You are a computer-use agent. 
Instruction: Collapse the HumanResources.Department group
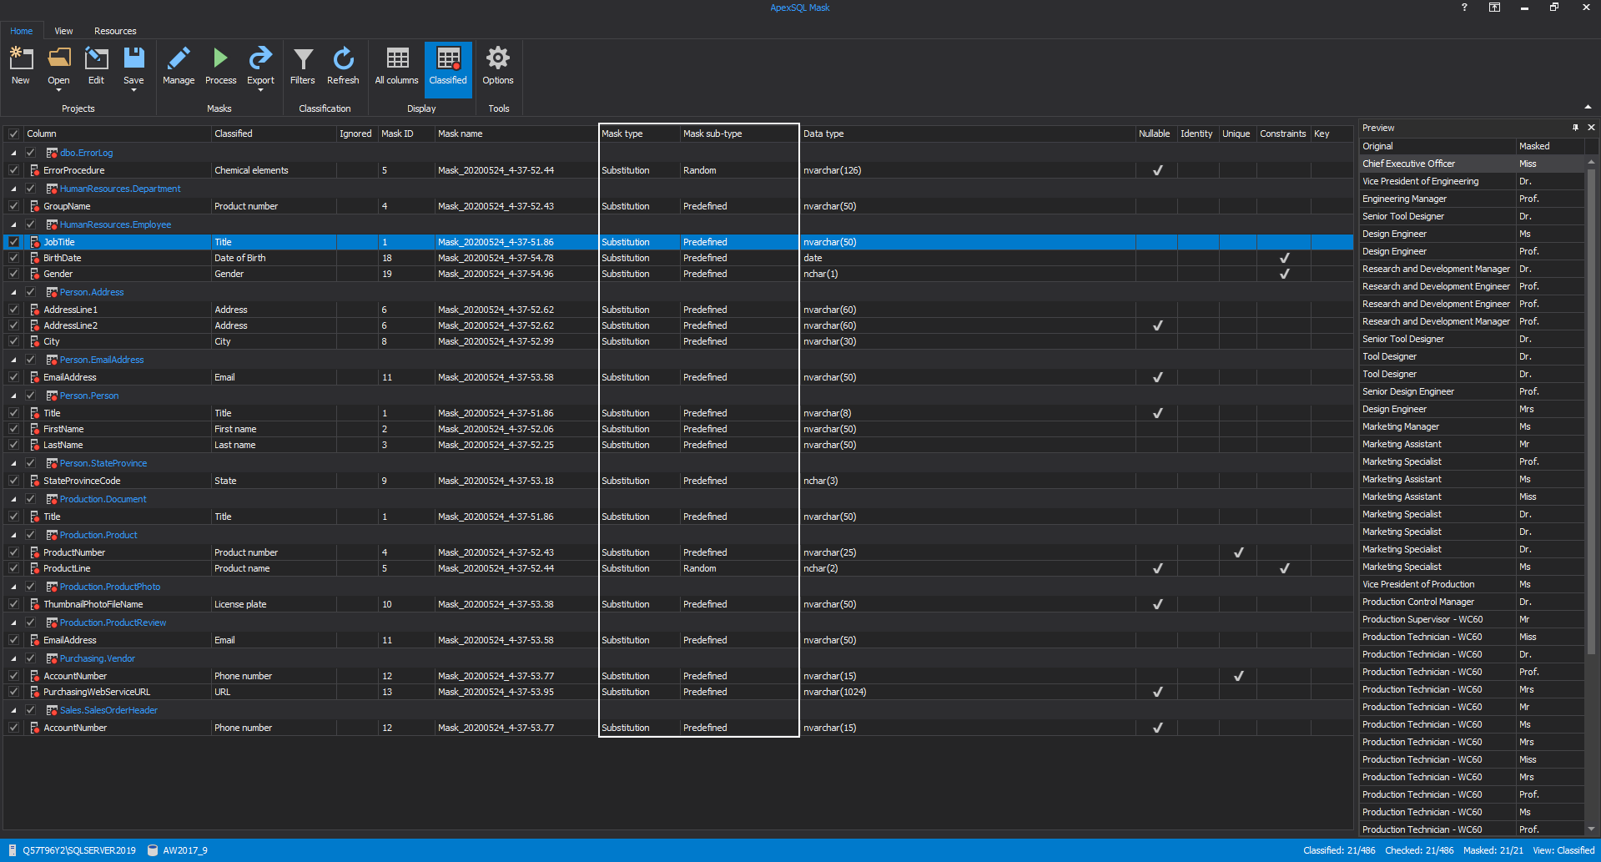(x=13, y=189)
